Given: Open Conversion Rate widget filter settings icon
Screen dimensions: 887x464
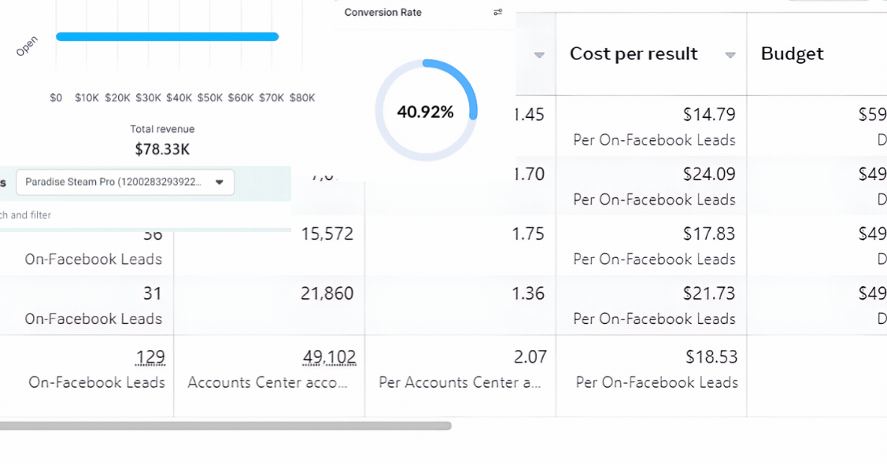Looking at the screenshot, I should tap(497, 13).
